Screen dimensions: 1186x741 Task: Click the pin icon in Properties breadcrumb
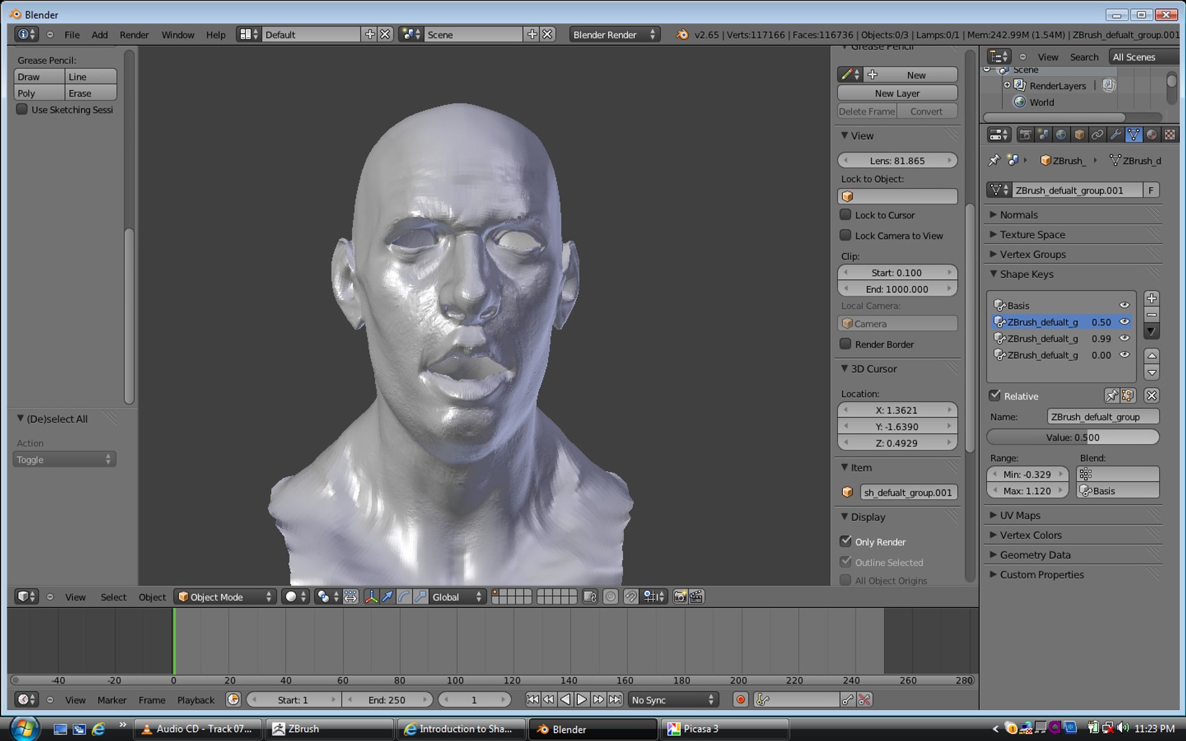coord(994,161)
